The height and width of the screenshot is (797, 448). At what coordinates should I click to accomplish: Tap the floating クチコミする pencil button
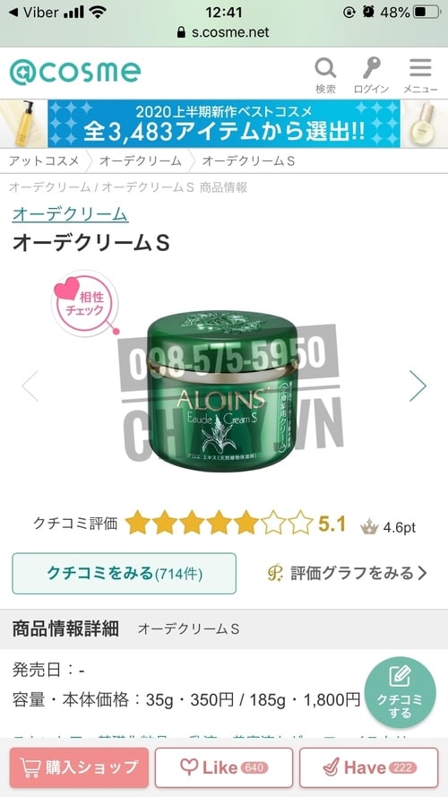tap(400, 693)
